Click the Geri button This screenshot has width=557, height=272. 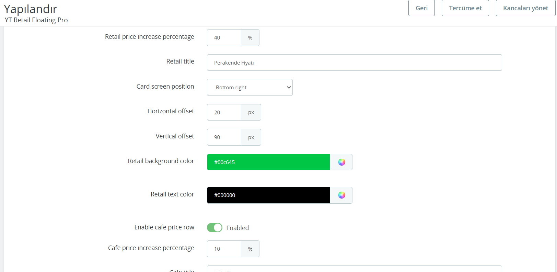pos(421,8)
